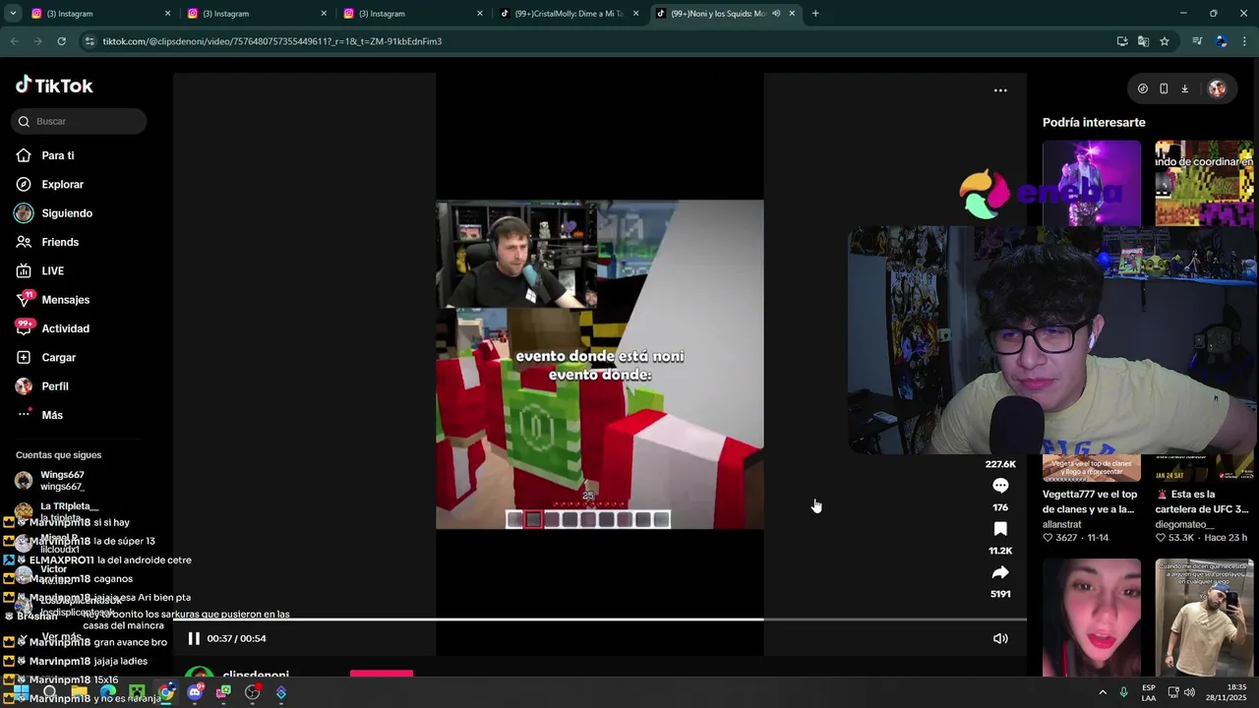Viewport: 1259px width, 708px height.
Task: Open the system volume tray icon
Action: point(1189,692)
